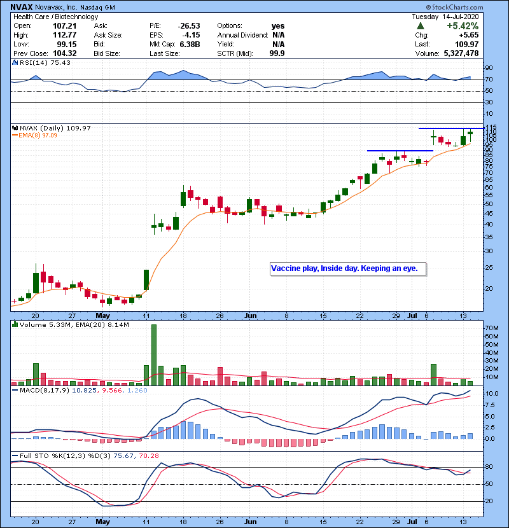
Task: Click the 80 label on the stochastic axis
Action: (x=489, y=467)
